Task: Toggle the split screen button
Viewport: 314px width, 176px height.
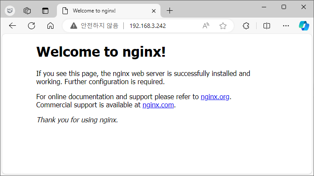Action: (267, 26)
